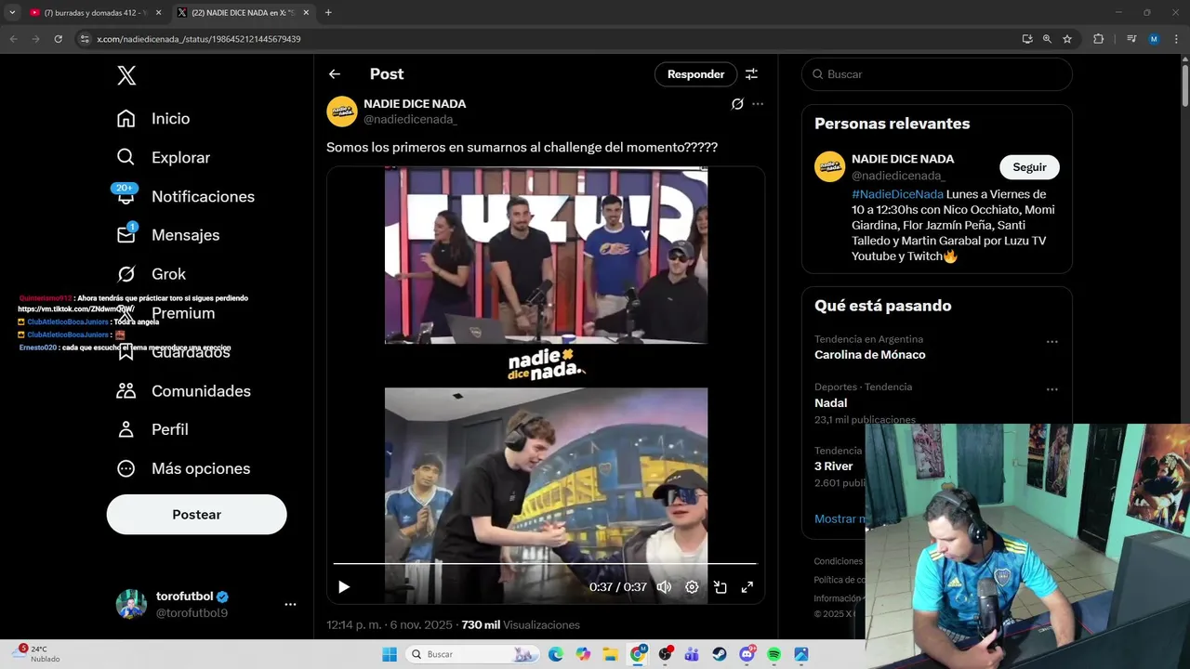Bookmark this page with star

pyautogui.click(x=1067, y=39)
